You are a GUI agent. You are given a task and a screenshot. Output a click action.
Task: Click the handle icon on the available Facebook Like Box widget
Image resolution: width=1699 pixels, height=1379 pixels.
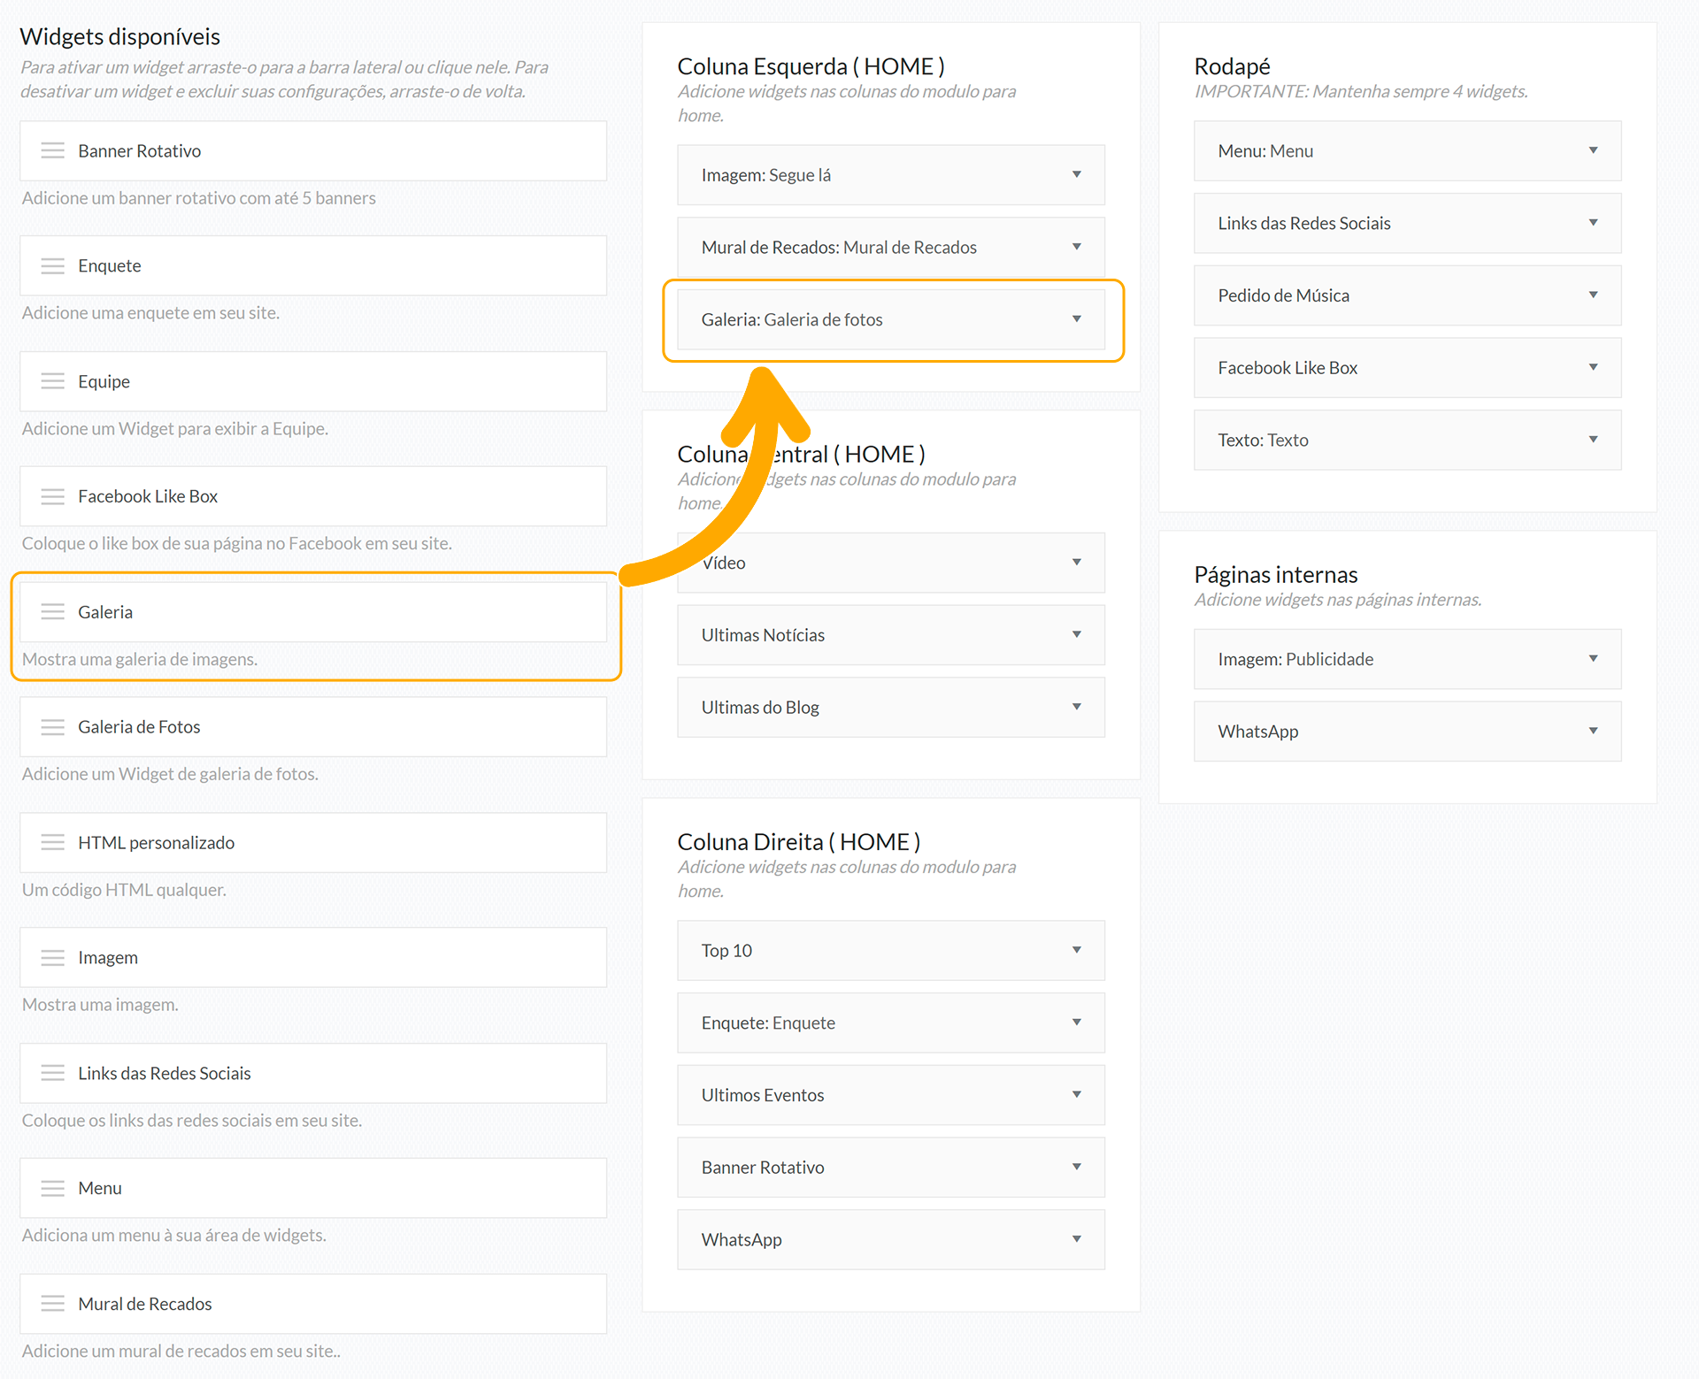click(52, 497)
